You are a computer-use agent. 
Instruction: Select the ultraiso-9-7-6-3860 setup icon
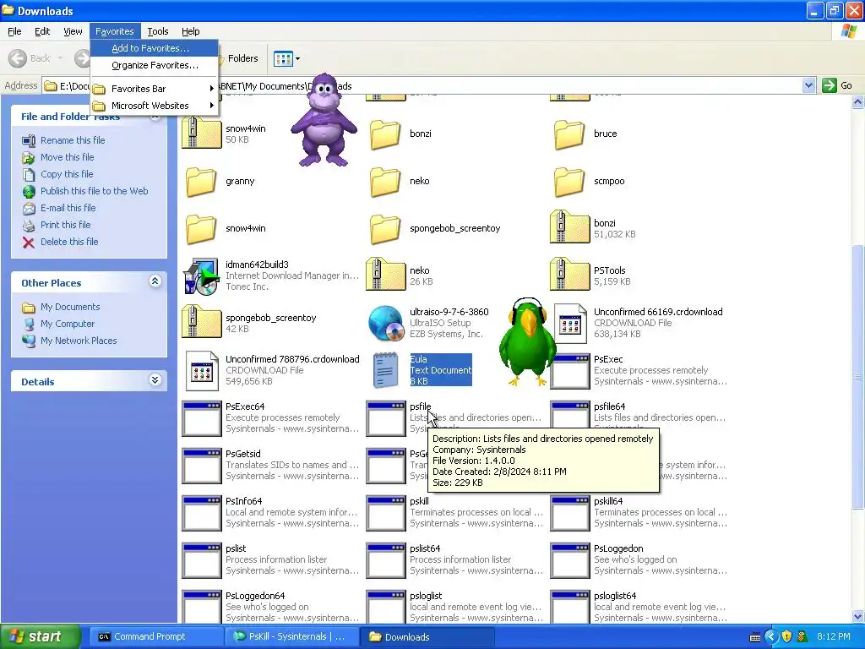pos(385,324)
